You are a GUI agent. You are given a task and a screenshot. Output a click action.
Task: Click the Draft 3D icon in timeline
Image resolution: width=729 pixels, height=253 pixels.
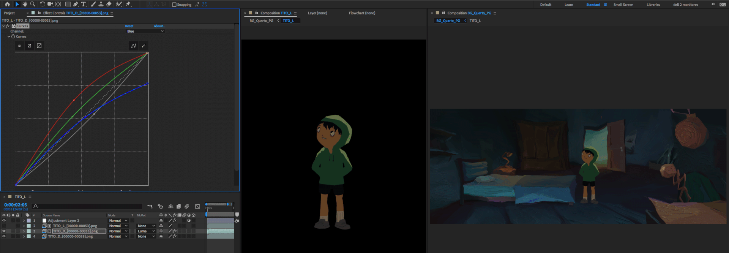160,206
